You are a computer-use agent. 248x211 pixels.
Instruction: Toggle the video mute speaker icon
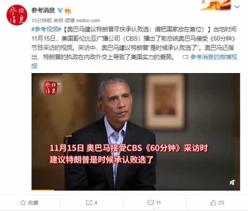click(232, 182)
